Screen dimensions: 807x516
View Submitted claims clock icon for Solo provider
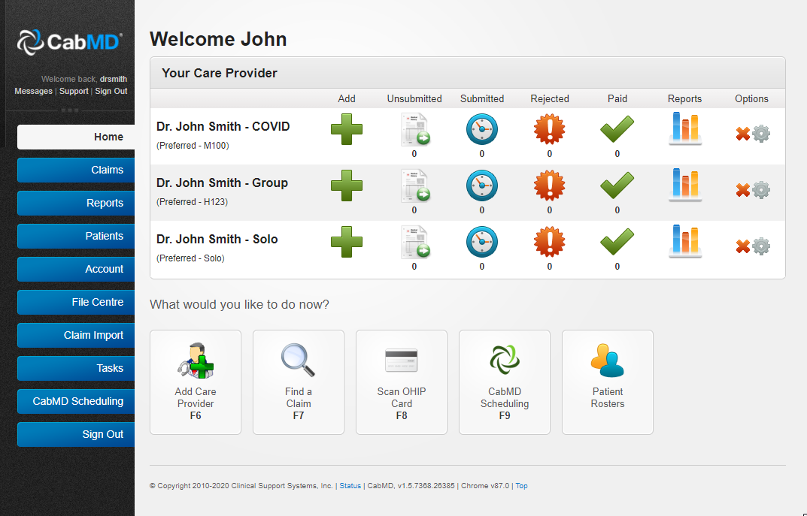pos(481,242)
